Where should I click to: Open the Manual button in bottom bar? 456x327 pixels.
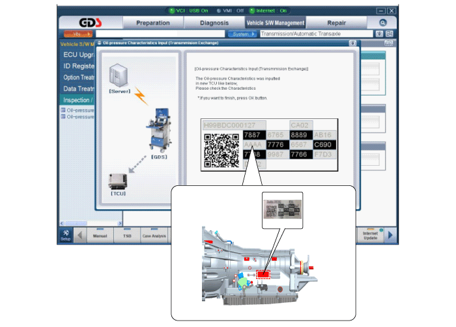point(99,235)
